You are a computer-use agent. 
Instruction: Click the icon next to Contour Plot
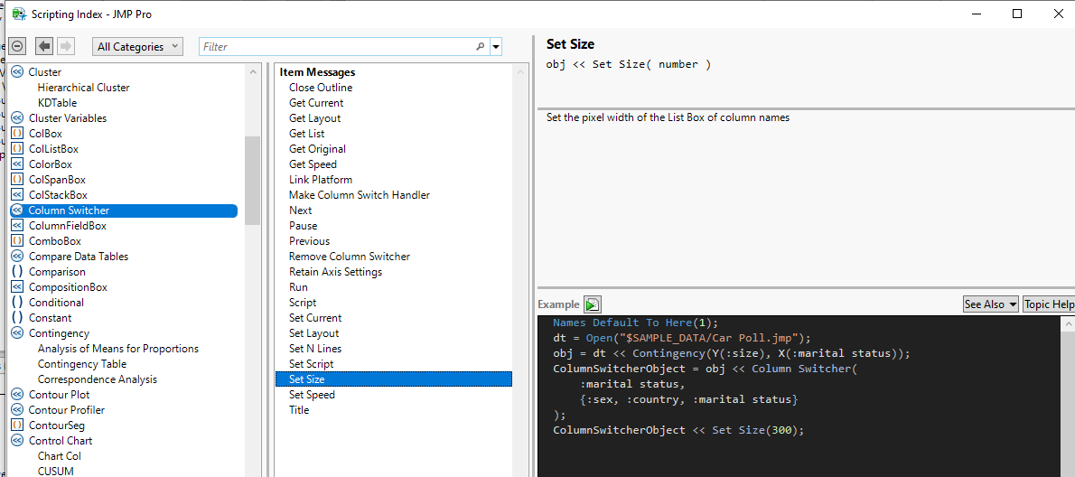click(17, 395)
